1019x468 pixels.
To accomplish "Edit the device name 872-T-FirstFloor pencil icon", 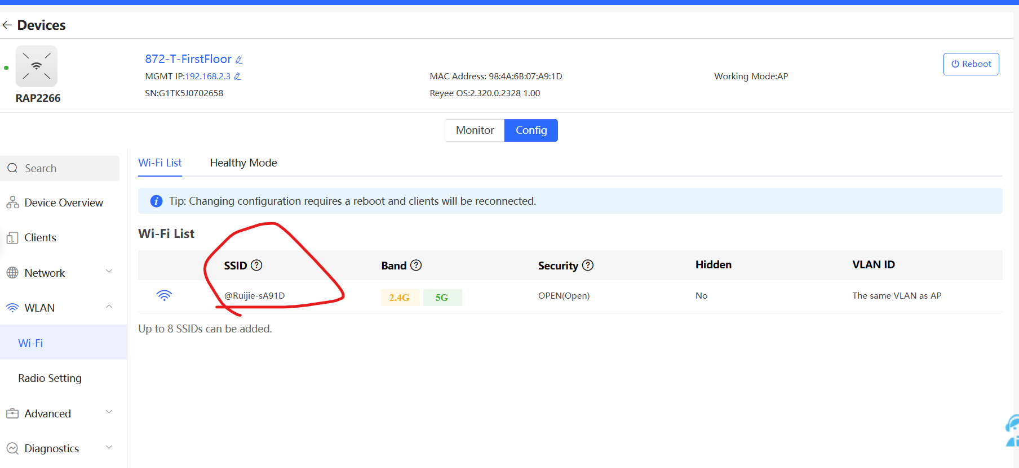I will [239, 60].
